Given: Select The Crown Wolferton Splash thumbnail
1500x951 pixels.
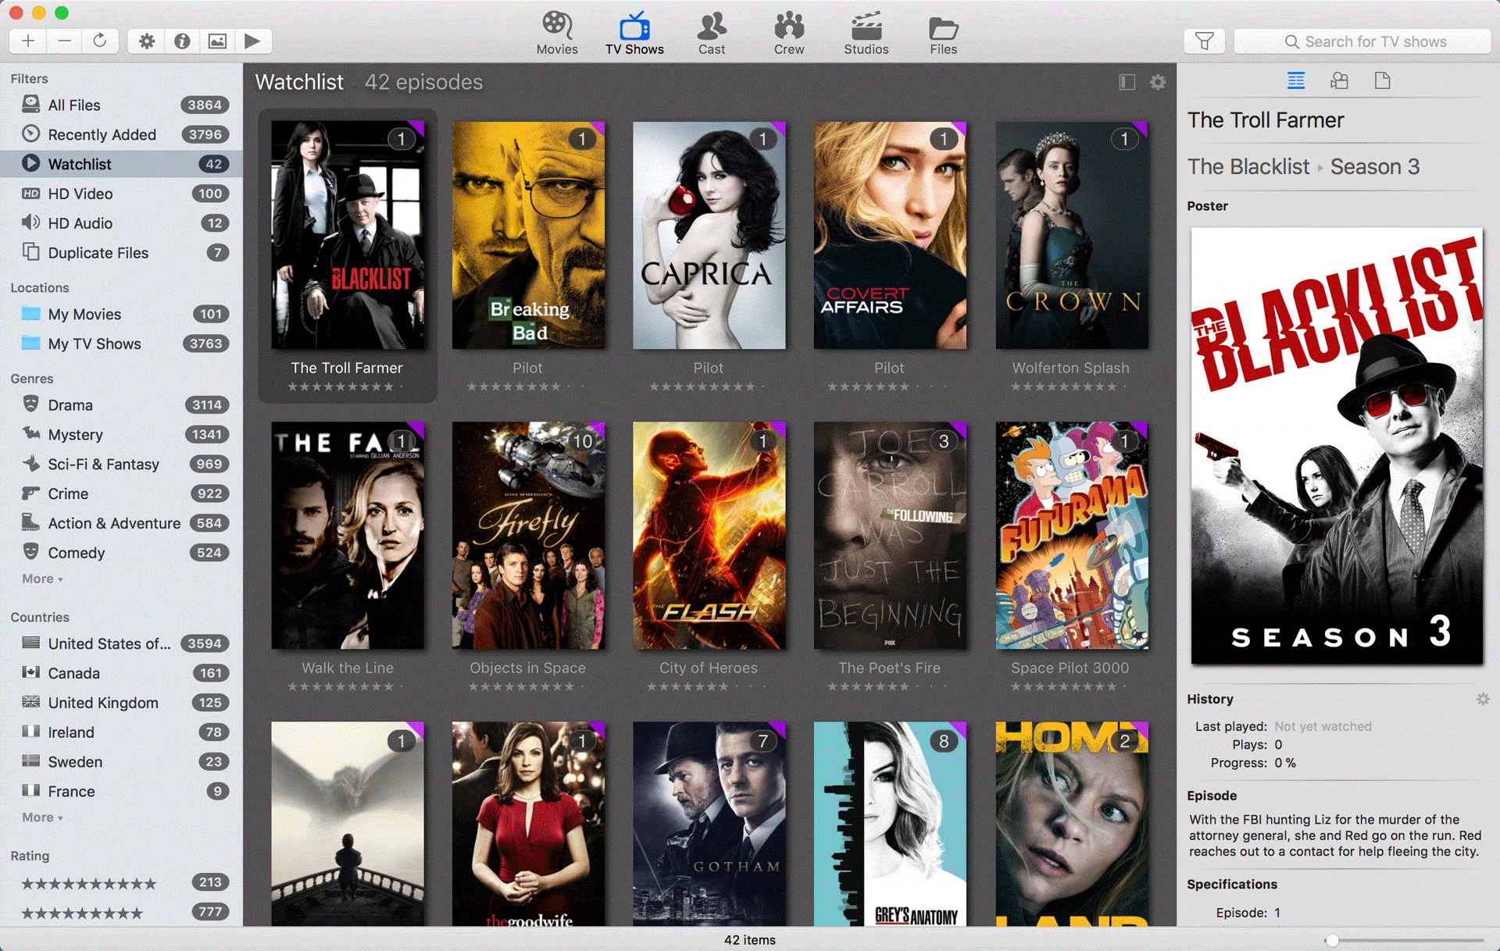Looking at the screenshot, I should click(1072, 234).
